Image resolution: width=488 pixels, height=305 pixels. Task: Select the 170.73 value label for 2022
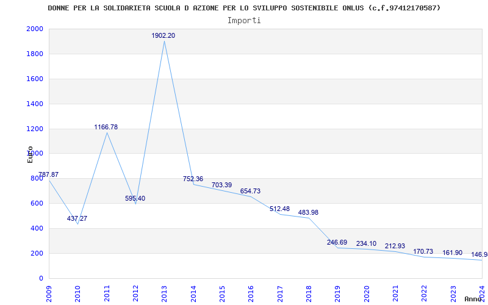[423, 251]
